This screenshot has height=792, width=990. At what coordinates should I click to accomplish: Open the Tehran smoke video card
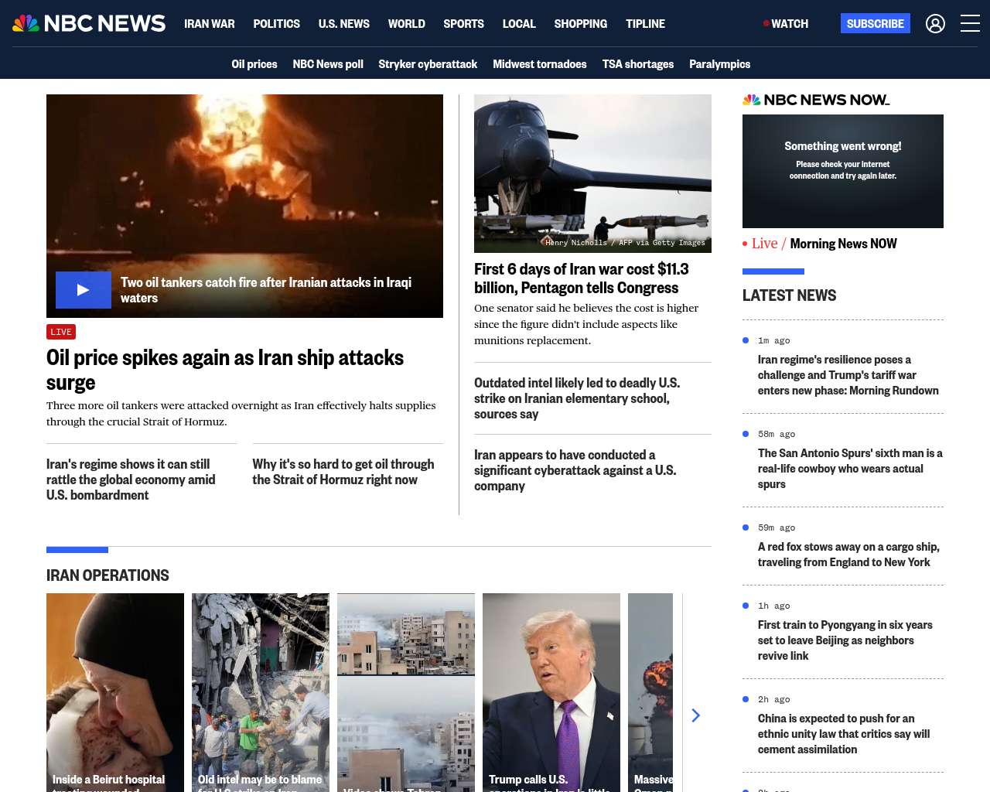coord(406,692)
